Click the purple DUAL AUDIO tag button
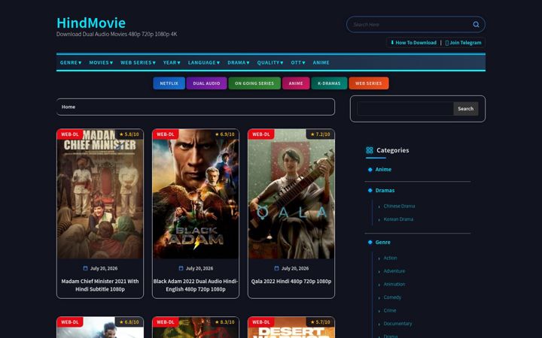Image resolution: width=542 pixels, height=338 pixels. tap(206, 83)
